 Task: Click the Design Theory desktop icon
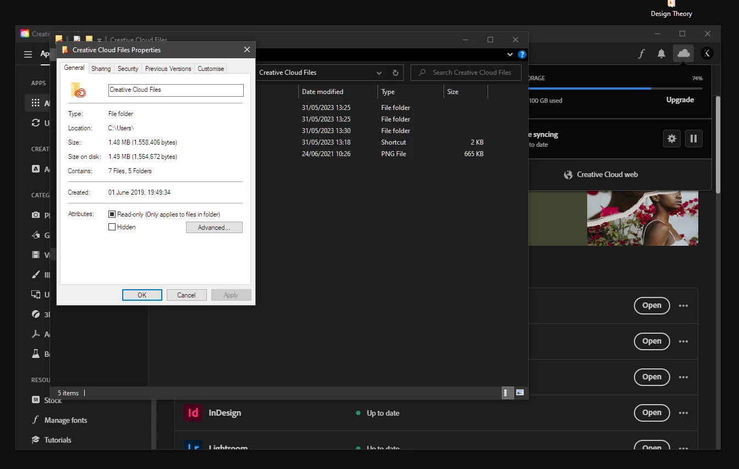(x=671, y=9)
